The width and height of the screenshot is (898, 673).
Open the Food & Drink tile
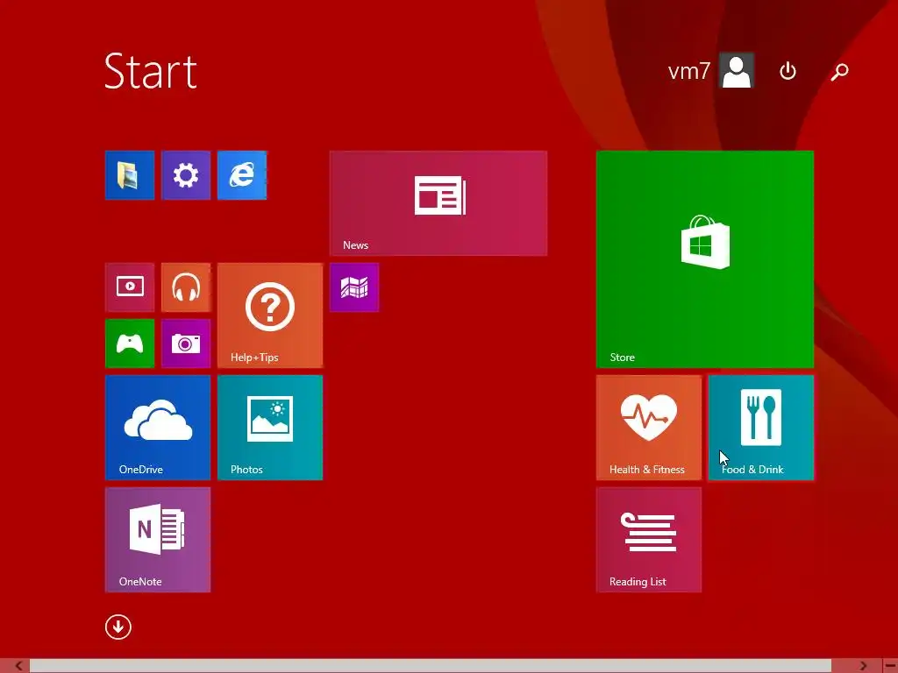760,428
